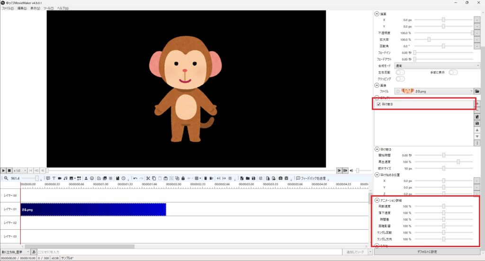Click favorite star beside さる.png file
This screenshot has height=261, width=485.
(x=398, y=91)
